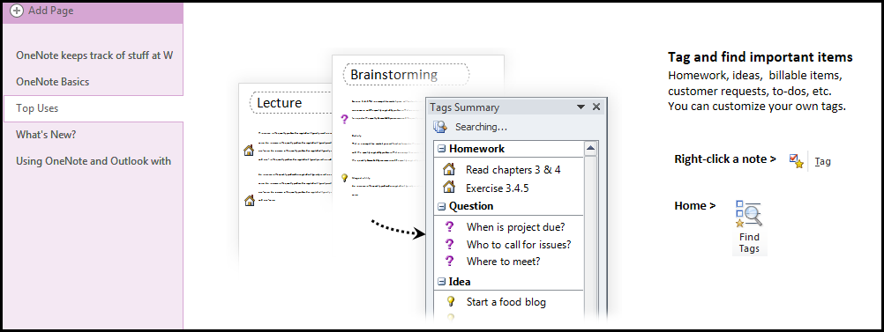Click house icon beside Read chapters 3 & 4
This screenshot has height=332, width=884.
[449, 169]
